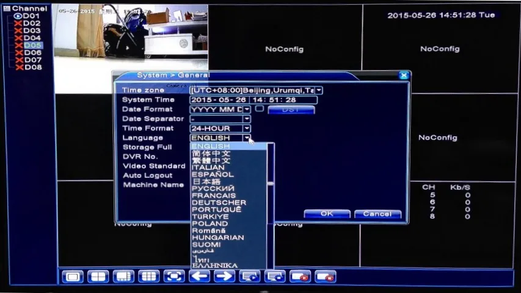Click the 2015-05-26 14:51:28 Tue clock text
This screenshot has width=521, height=293.
[441, 15]
